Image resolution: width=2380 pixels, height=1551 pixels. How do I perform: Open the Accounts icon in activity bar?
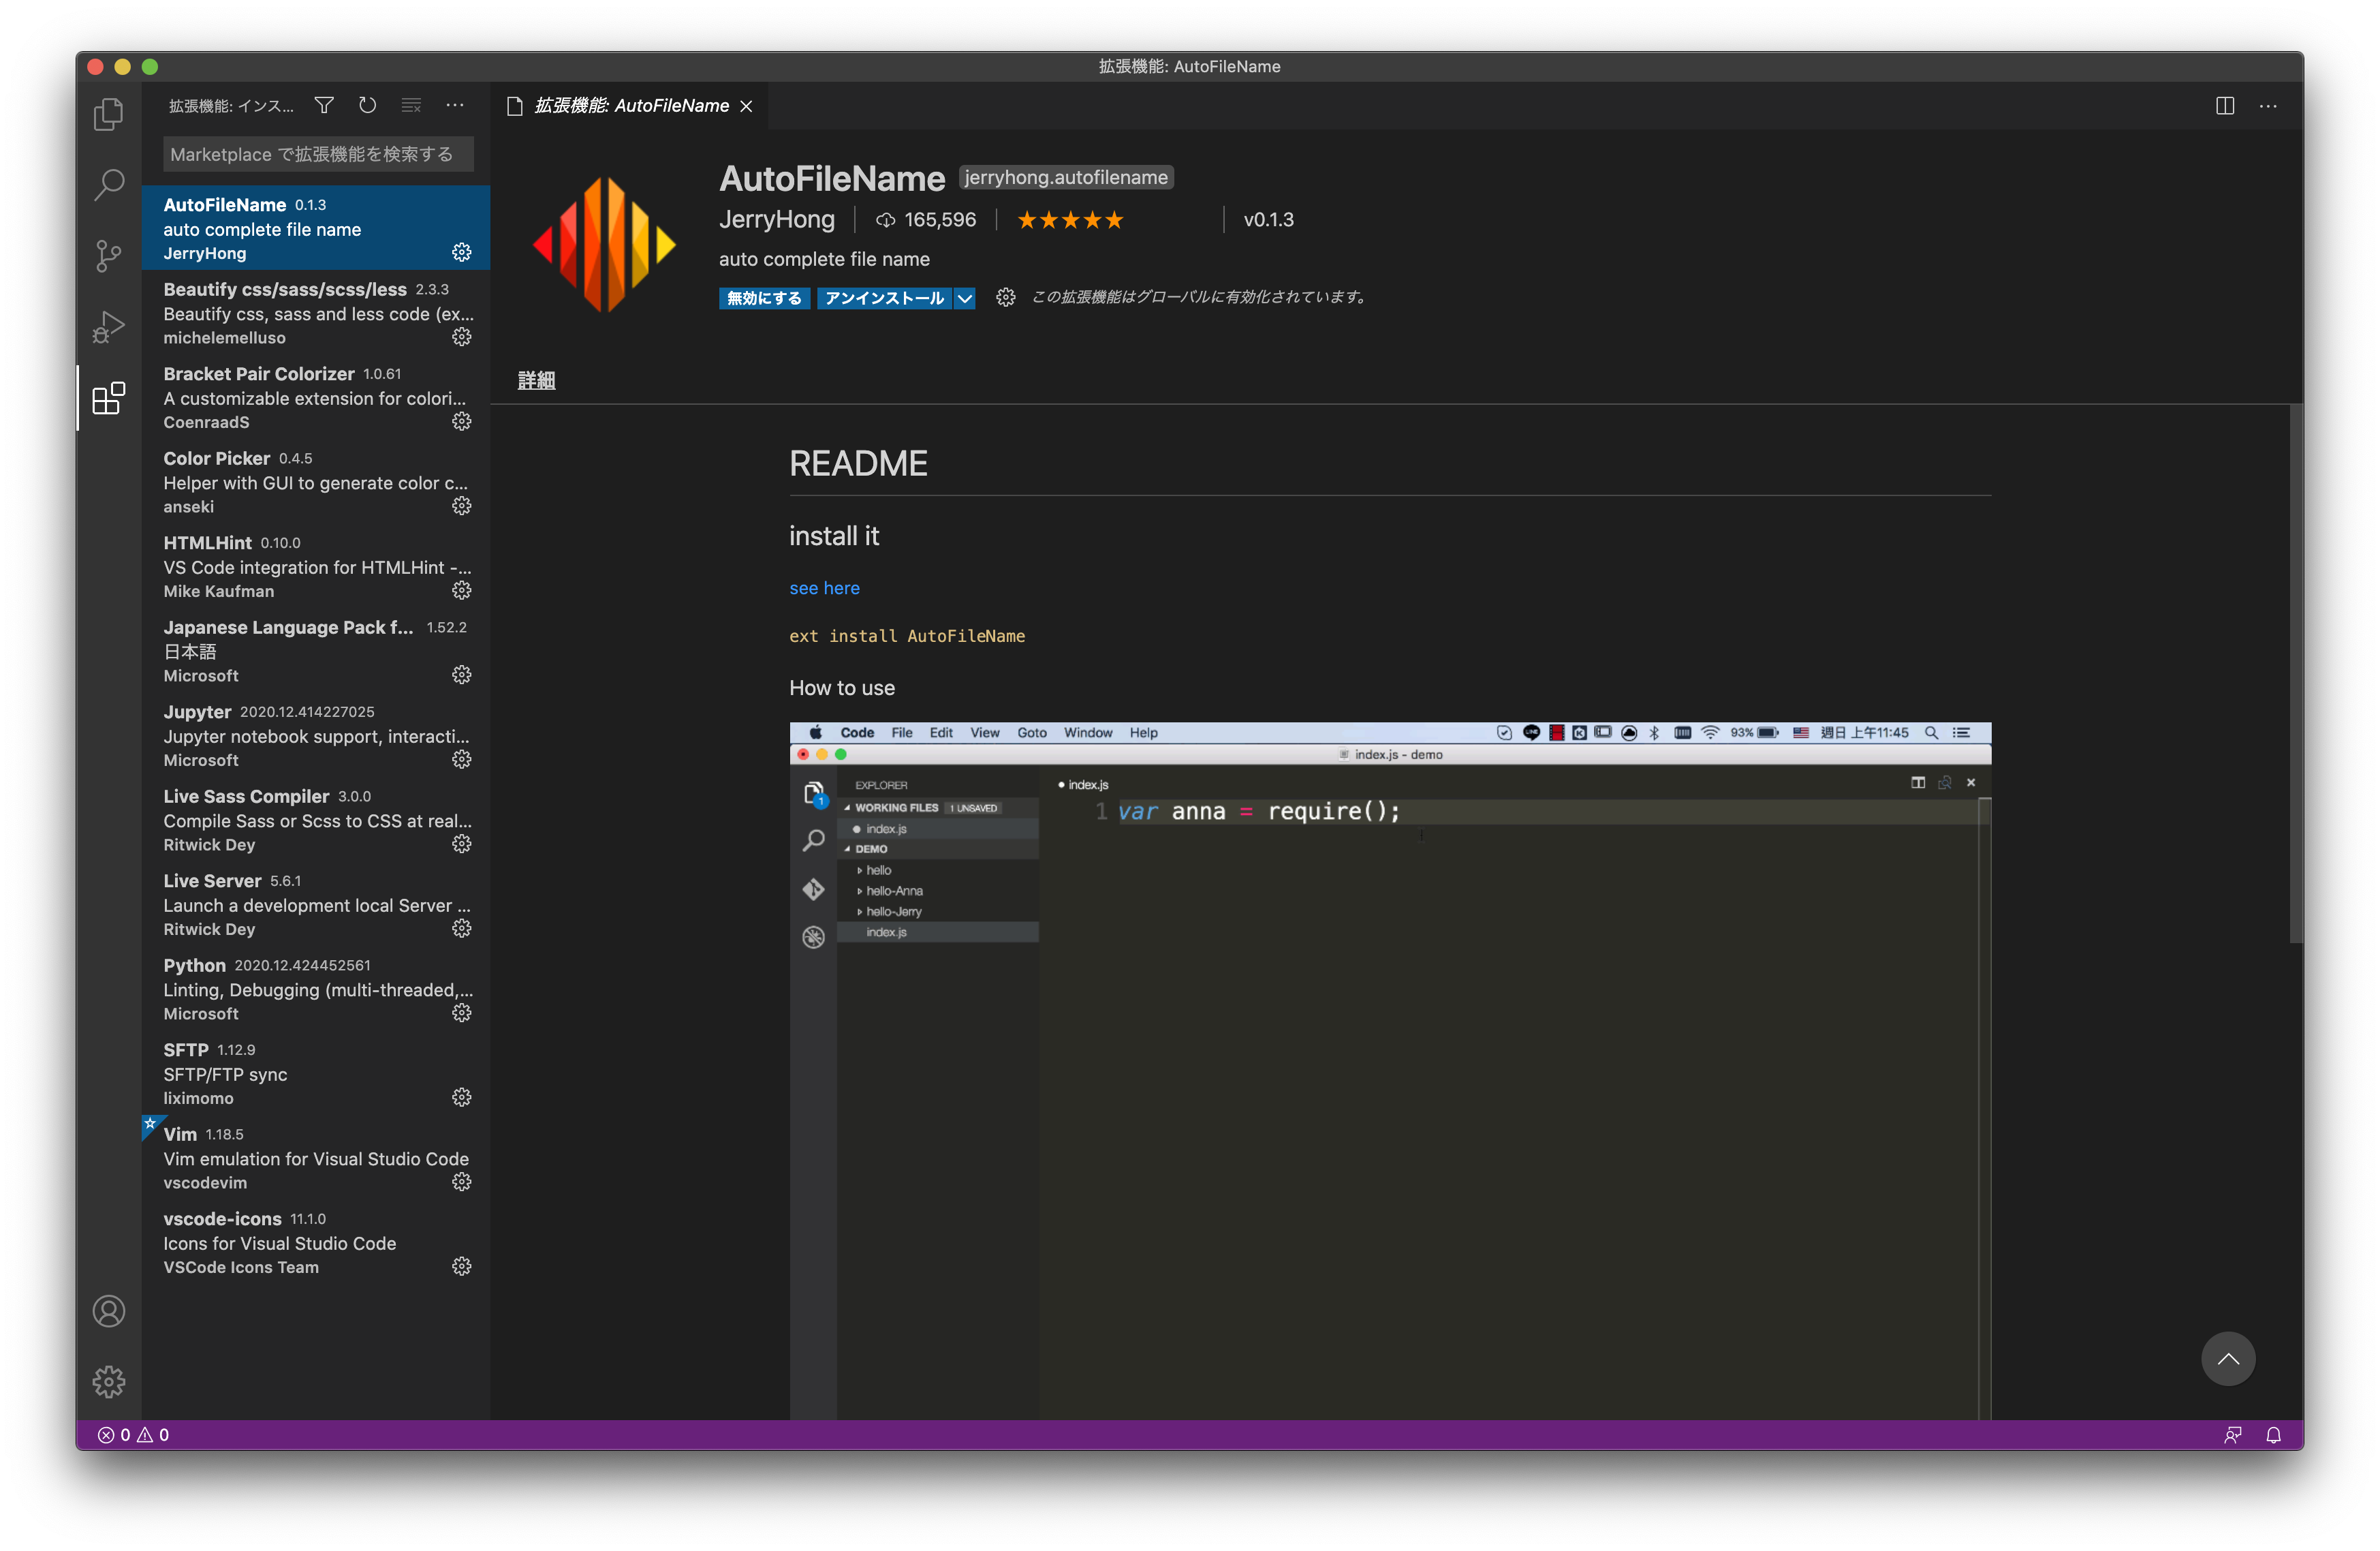[x=109, y=1311]
